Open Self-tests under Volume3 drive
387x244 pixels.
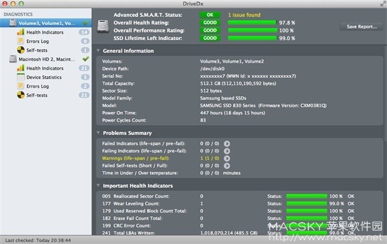coord(37,50)
